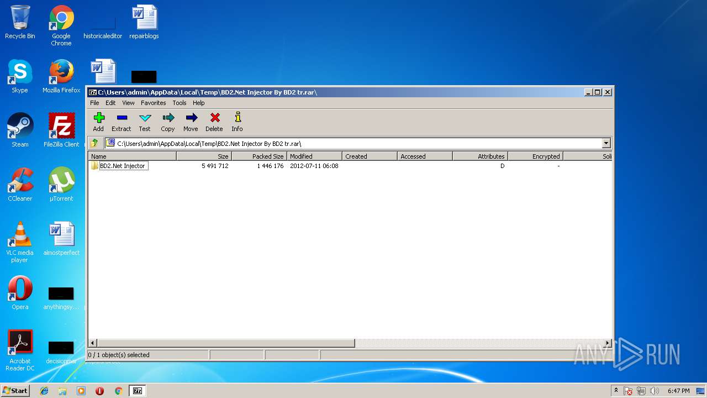Screen dimensions: 707x398
Task: Select almostperfect Word document
Action: (x=61, y=239)
